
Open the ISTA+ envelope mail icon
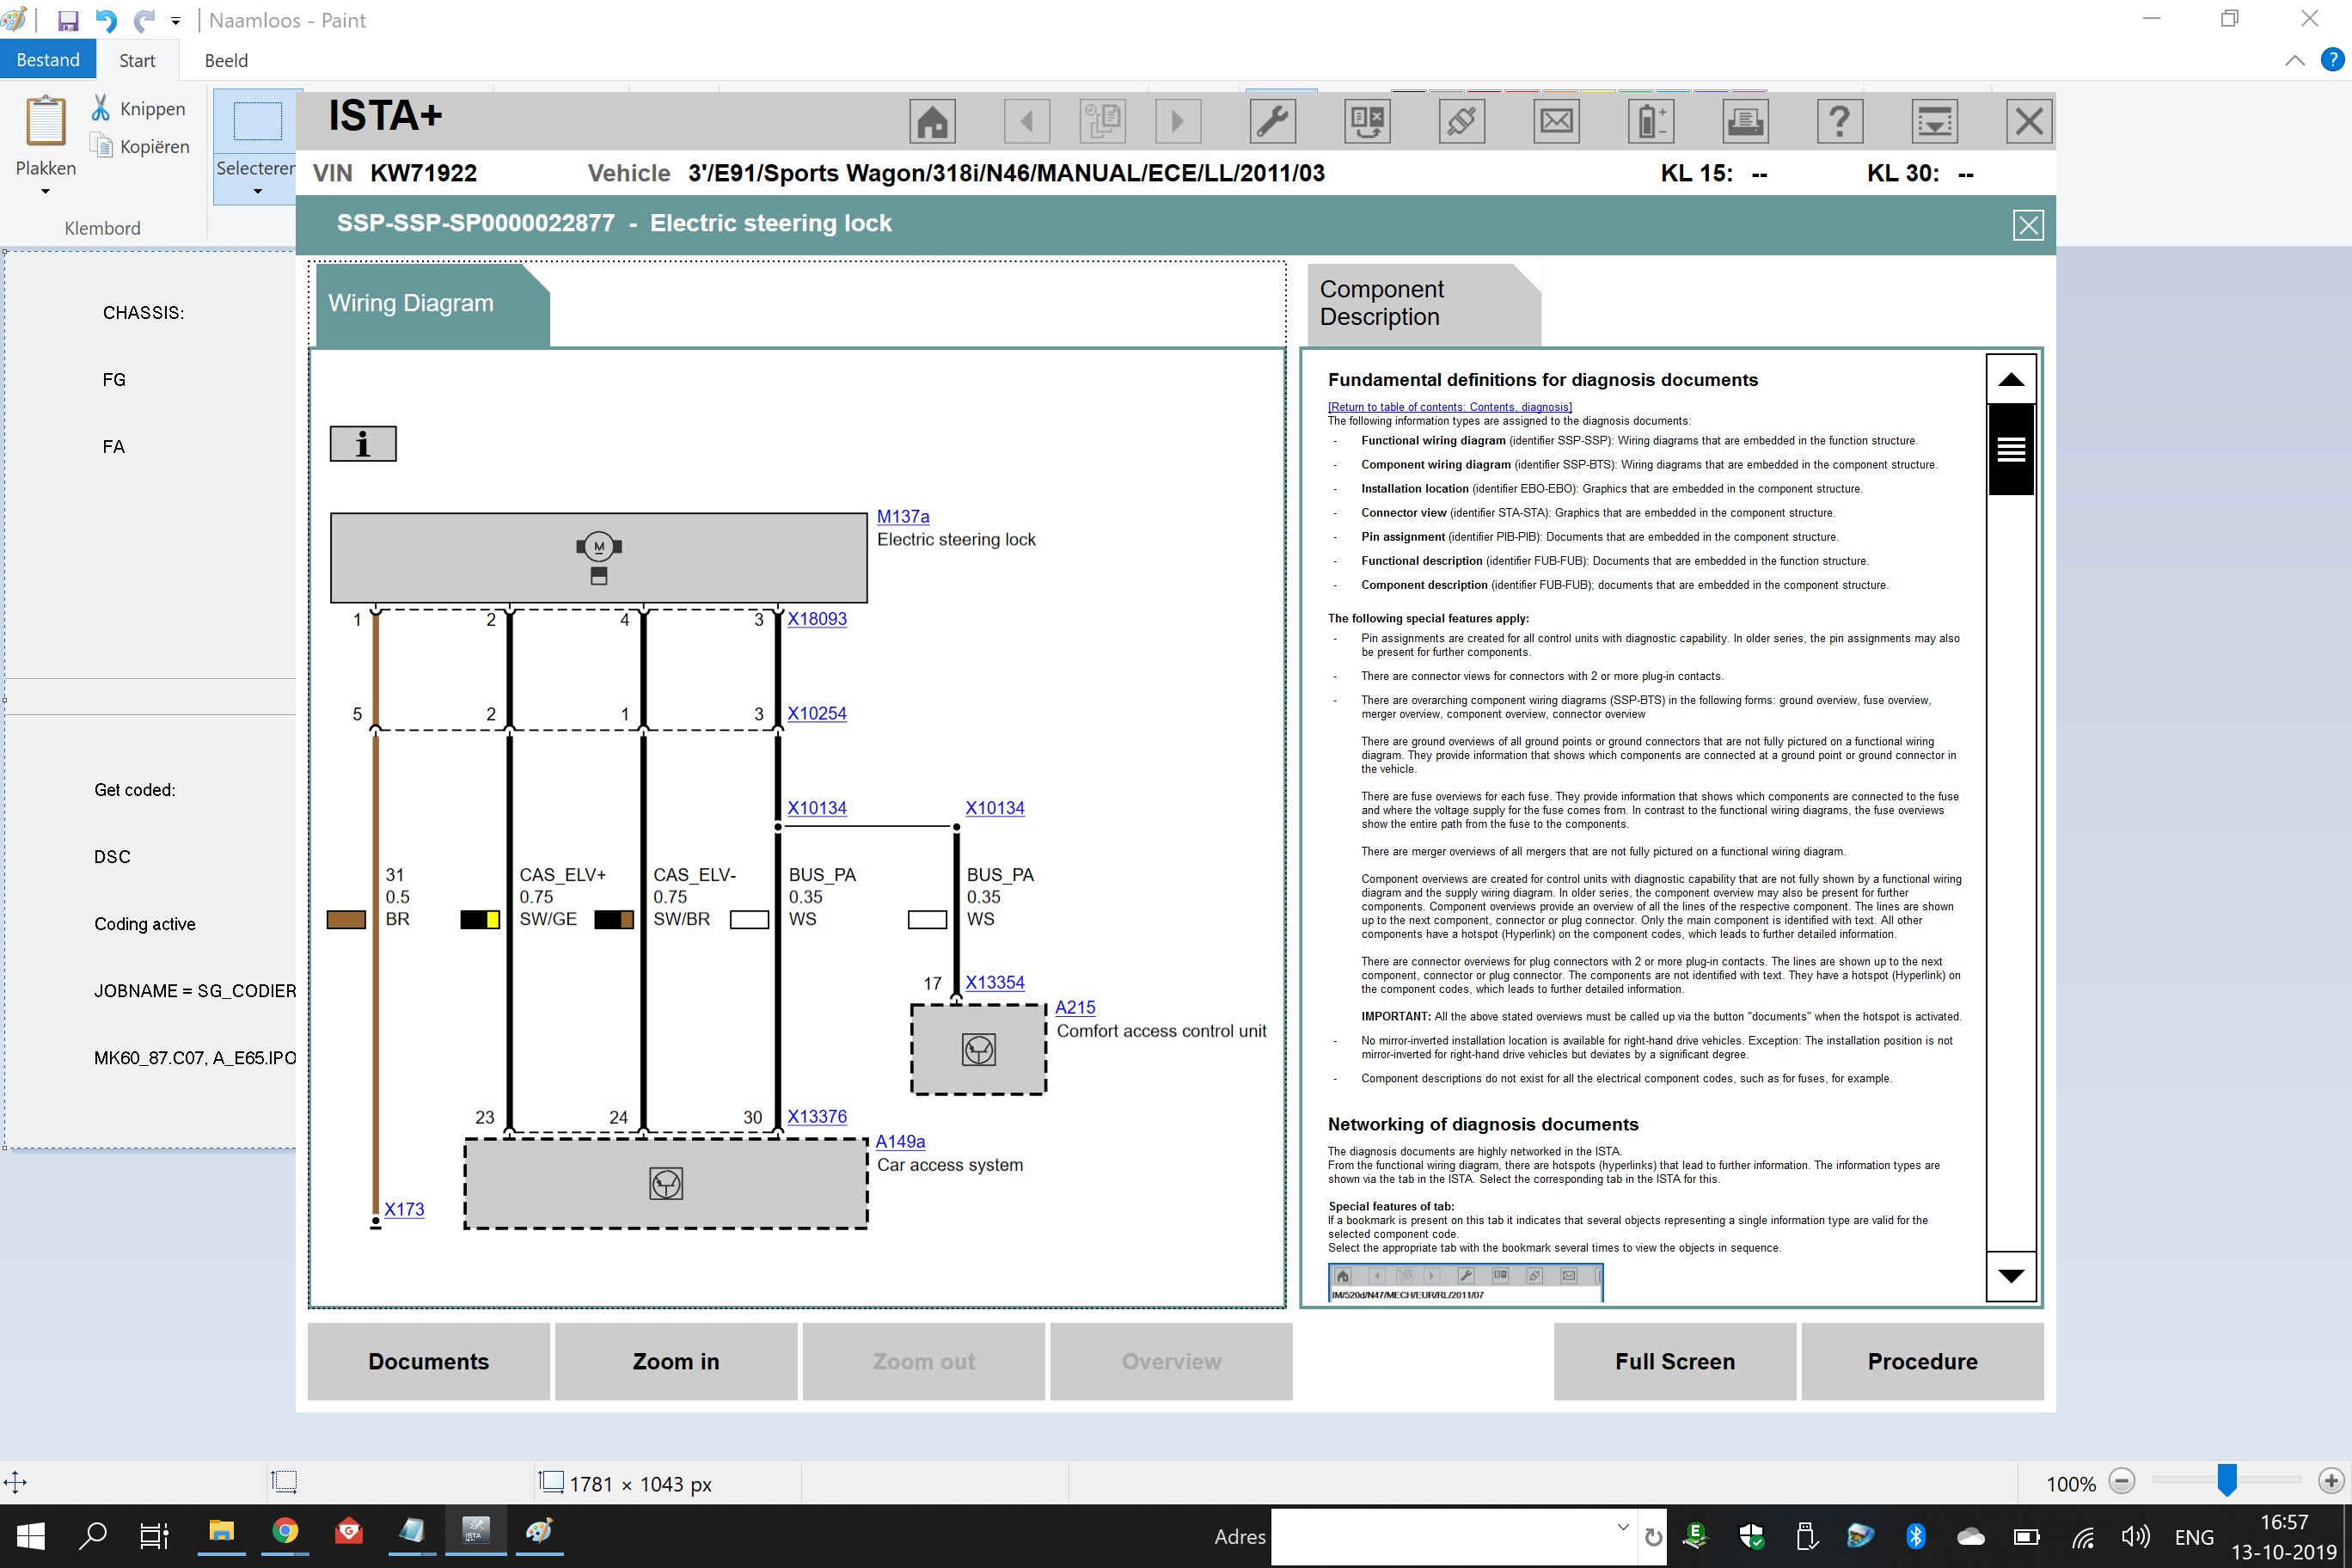pyautogui.click(x=1556, y=122)
